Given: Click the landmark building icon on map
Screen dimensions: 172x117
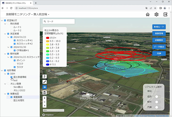Looking at the screenshot, I should pos(45,92).
